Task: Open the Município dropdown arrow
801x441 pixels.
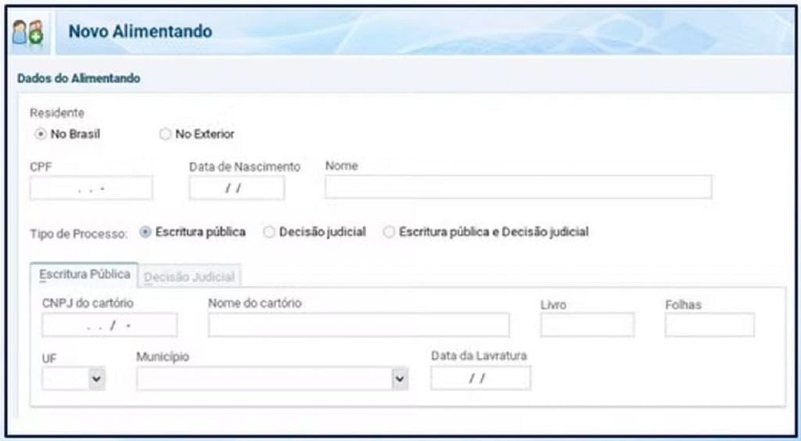Action: [400, 378]
